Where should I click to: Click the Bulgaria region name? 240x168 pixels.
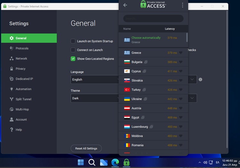pos(137,62)
